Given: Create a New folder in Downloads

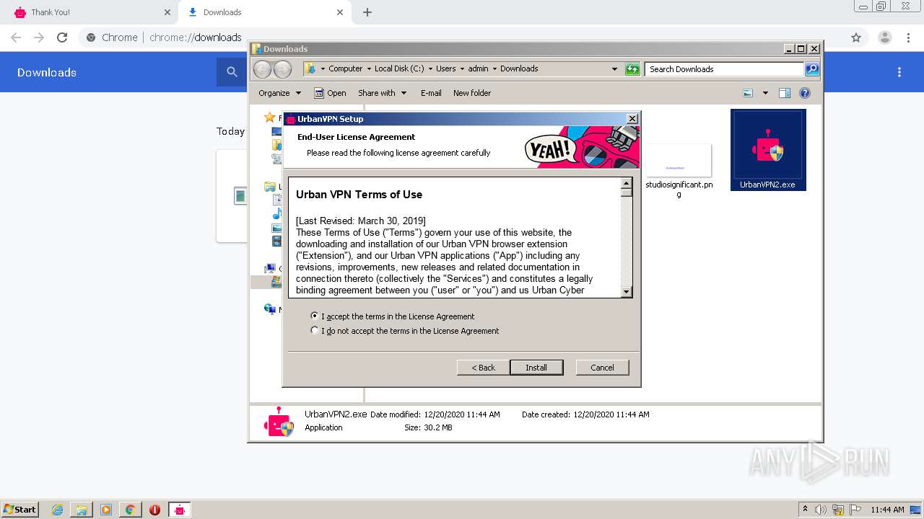Looking at the screenshot, I should click(472, 93).
